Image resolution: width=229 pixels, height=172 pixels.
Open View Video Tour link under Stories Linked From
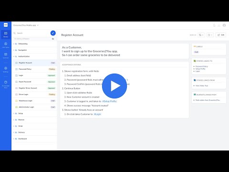click(x=202, y=86)
